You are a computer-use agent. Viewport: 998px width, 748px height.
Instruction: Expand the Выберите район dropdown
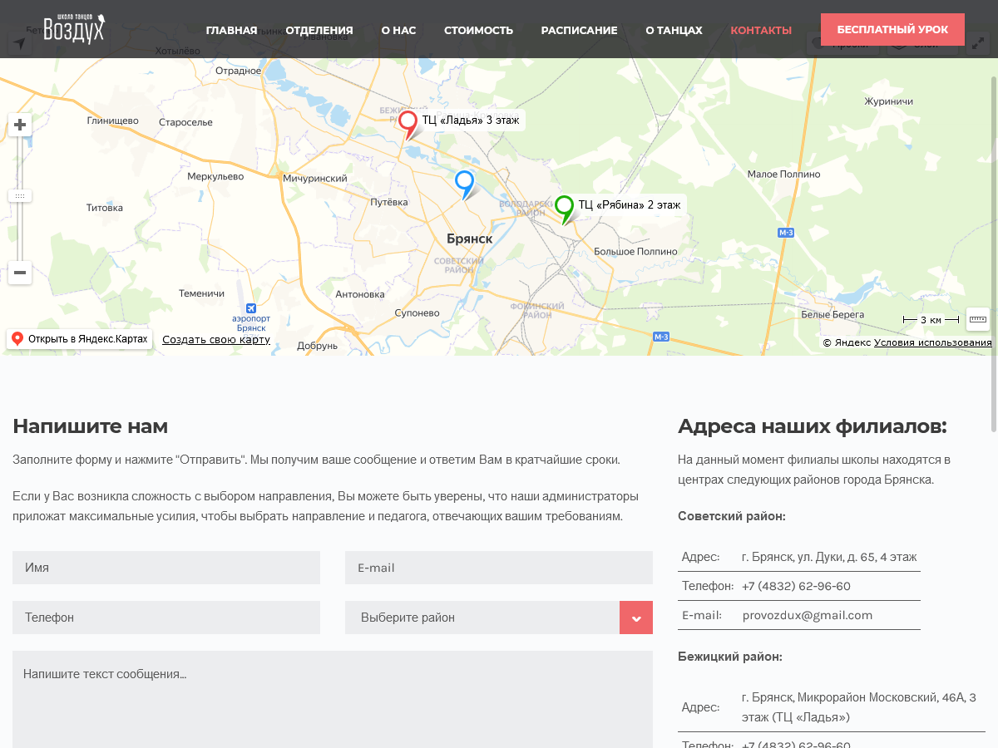pos(636,618)
